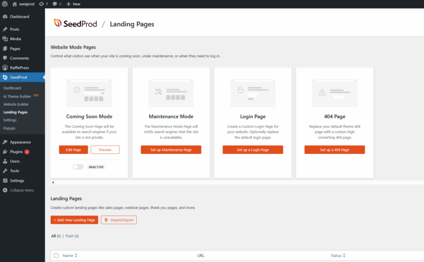Open the Tools menu in sidebar
Image resolution: width=424 pixels, height=262 pixels.
pos(14,171)
